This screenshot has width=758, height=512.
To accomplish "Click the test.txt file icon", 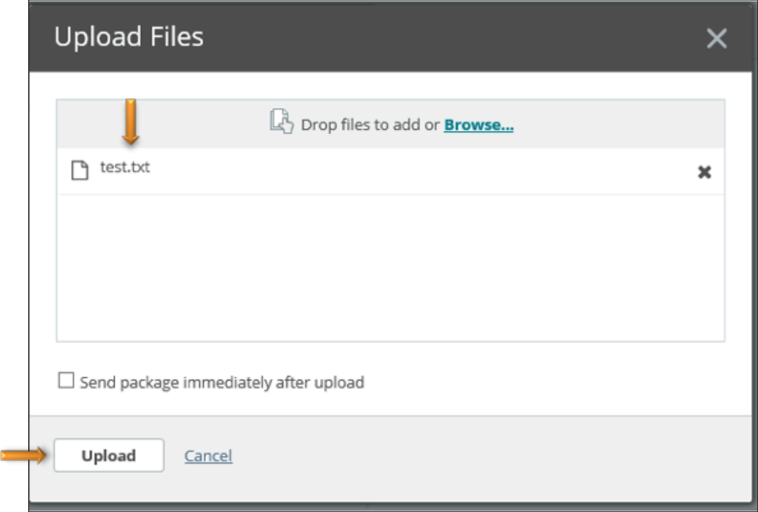I will click(x=80, y=170).
